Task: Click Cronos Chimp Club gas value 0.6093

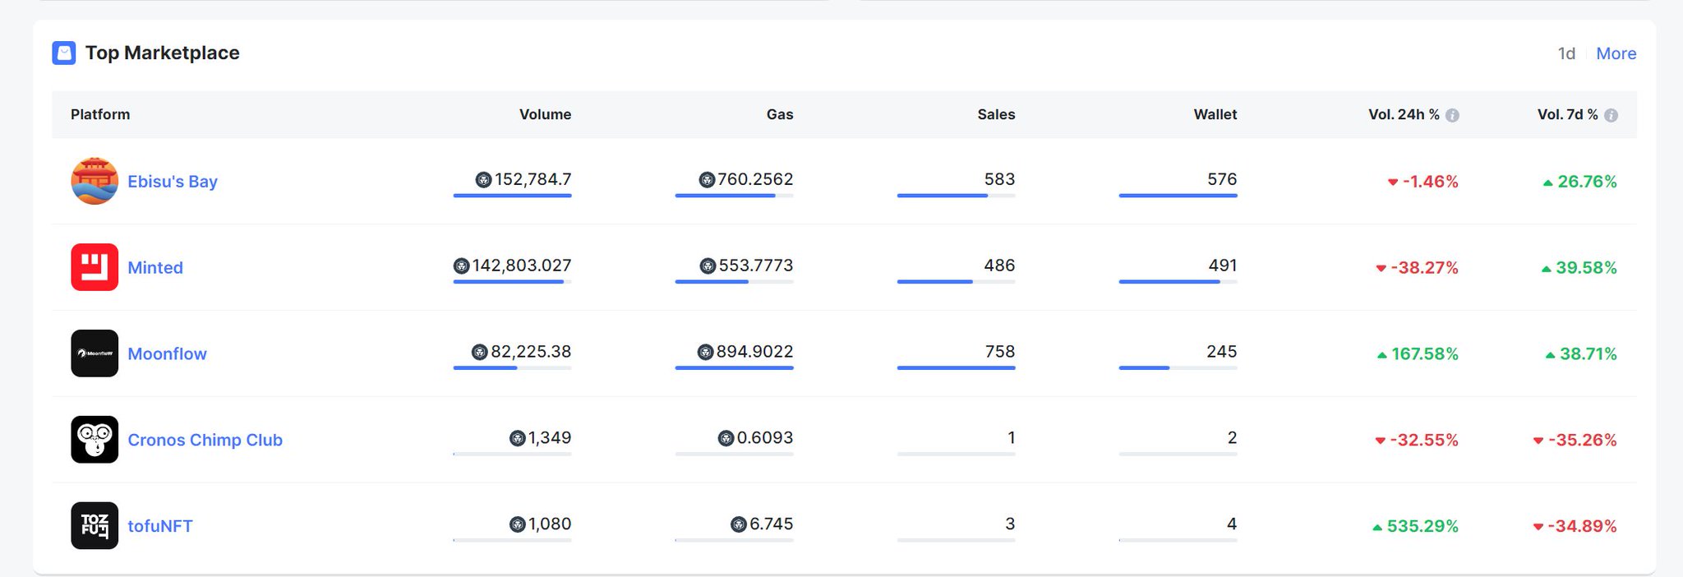Action: (x=765, y=438)
